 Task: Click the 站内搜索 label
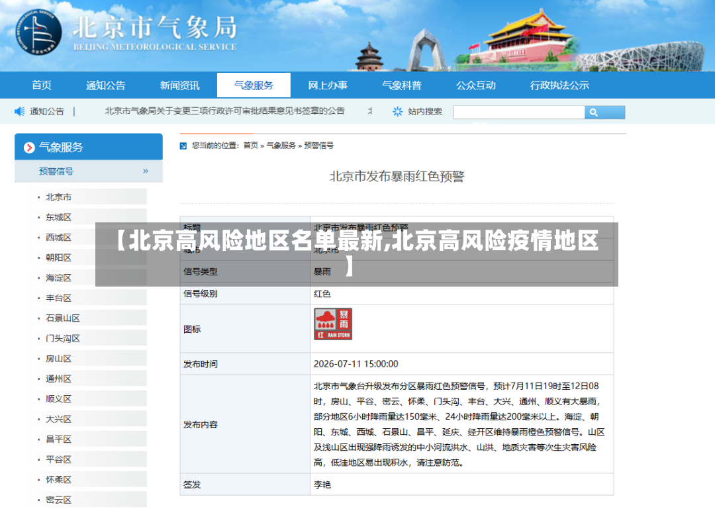click(425, 111)
